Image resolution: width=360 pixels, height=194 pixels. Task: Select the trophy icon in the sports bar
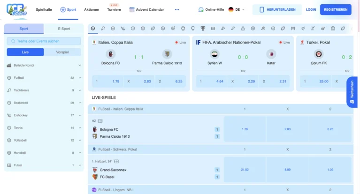point(203,29)
